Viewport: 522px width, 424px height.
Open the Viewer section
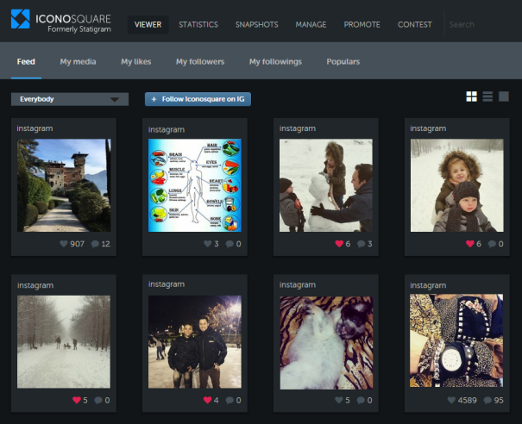pyautogui.click(x=148, y=25)
